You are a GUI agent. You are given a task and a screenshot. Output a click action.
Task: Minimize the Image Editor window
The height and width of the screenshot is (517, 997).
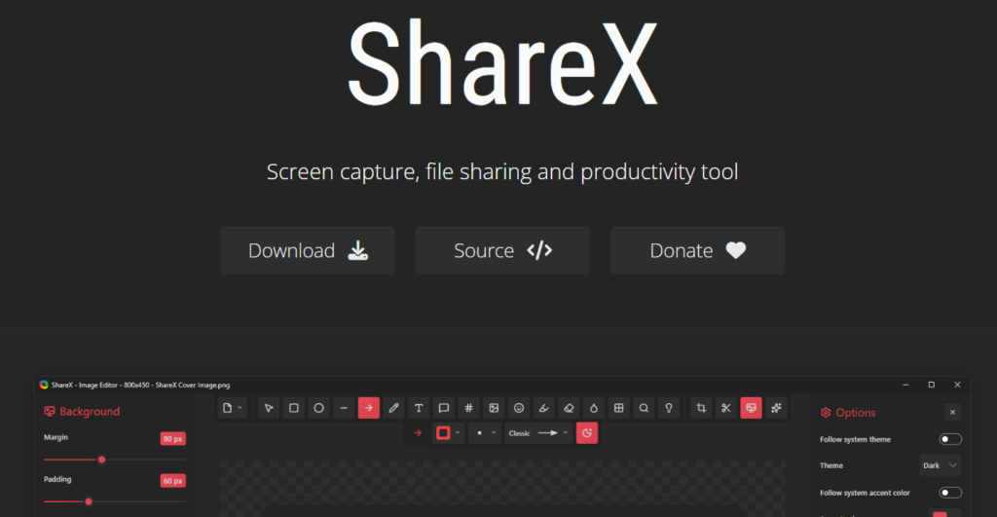(905, 385)
